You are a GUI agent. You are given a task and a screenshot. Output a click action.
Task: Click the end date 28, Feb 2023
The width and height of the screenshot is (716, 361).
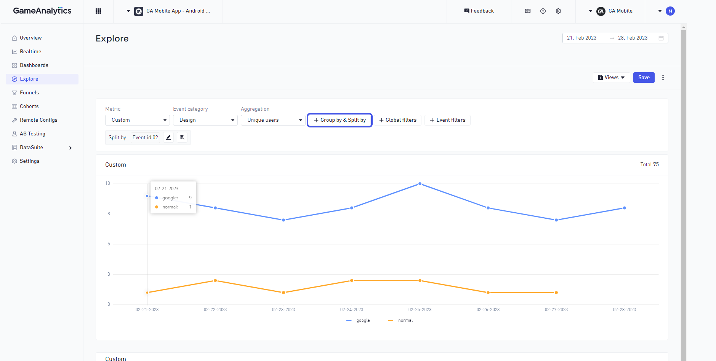click(x=633, y=38)
